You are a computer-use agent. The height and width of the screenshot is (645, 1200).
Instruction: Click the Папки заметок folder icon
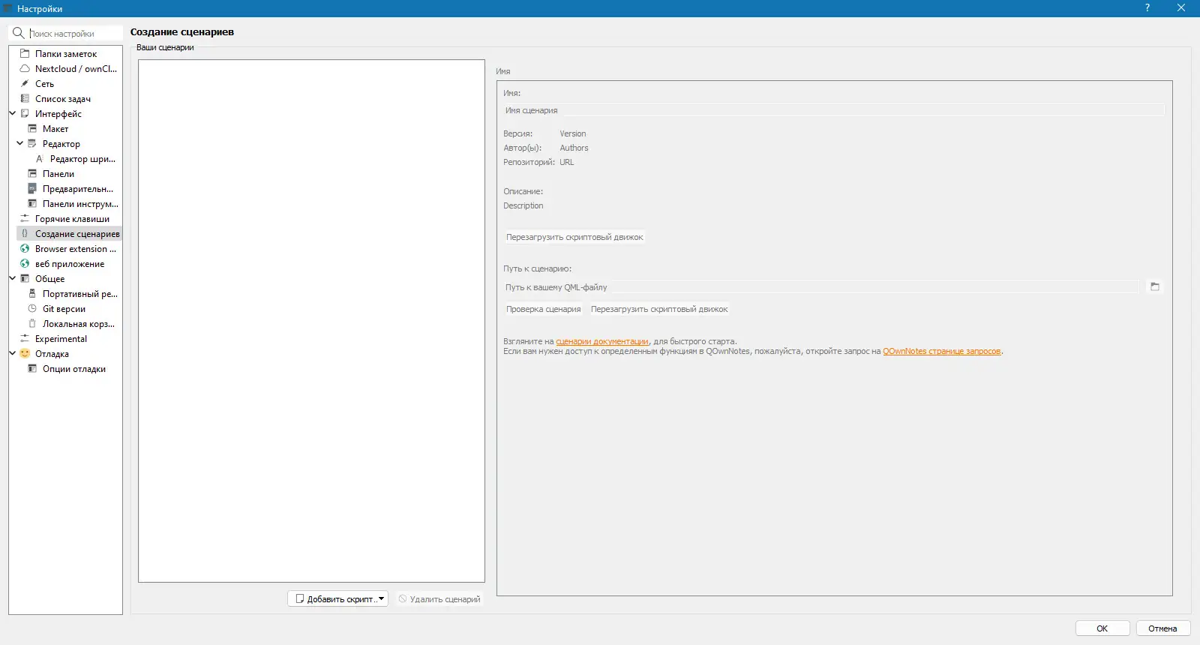25,54
